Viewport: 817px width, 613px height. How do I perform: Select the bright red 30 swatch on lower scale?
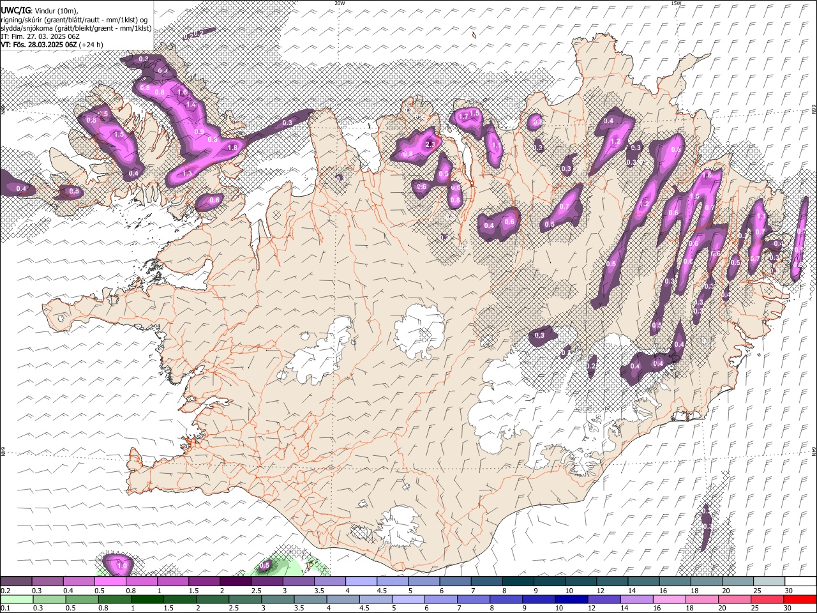coord(800,600)
